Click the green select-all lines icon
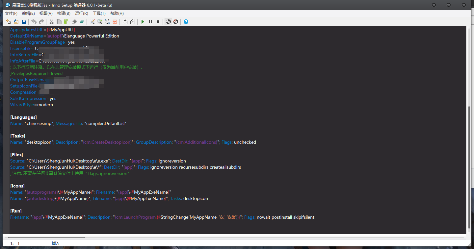 [82, 22]
